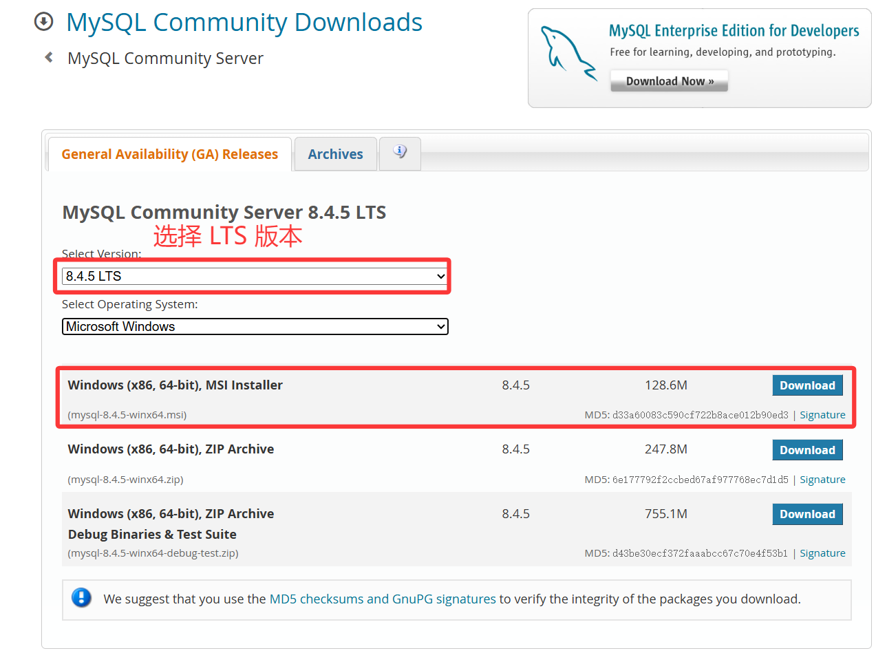This screenshot has width=876, height=653.
Task: Click MD5 value d43be30ecf372faaabcc67c70e4f53b1
Action: [x=701, y=553]
